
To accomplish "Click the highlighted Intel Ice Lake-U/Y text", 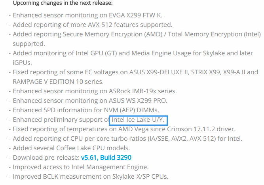I will point(138,120).
